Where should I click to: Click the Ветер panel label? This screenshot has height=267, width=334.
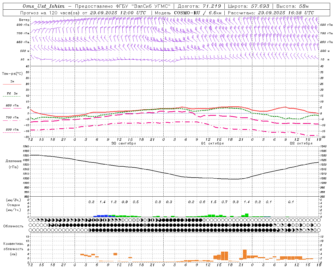click(x=24, y=20)
